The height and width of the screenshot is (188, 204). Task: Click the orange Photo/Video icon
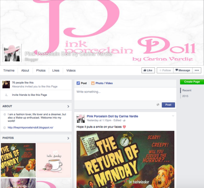point(93,83)
